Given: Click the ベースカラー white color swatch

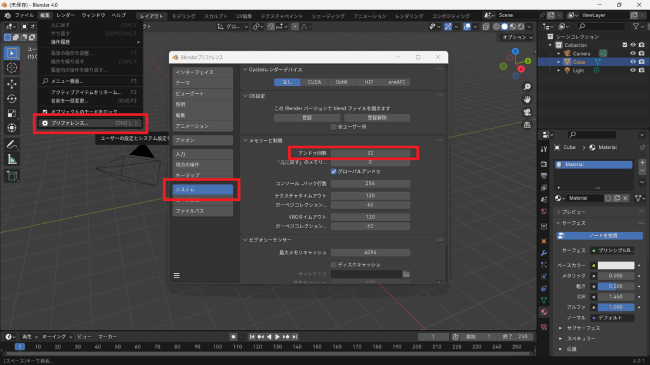Looking at the screenshot, I should click(x=616, y=266).
